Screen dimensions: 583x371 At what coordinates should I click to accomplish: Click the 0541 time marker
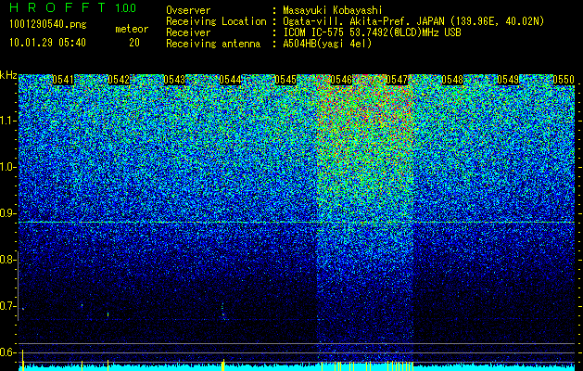coord(63,80)
